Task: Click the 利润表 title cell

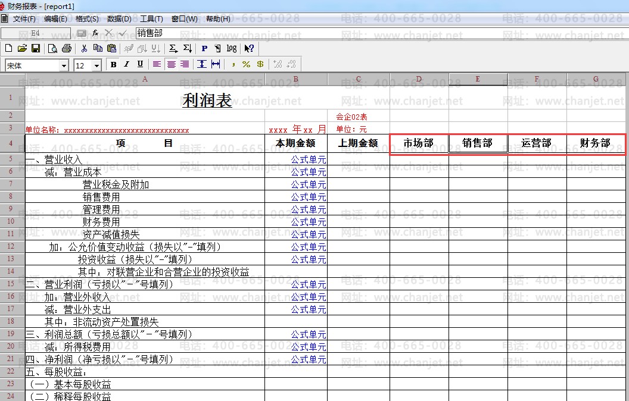Action: coord(207,100)
